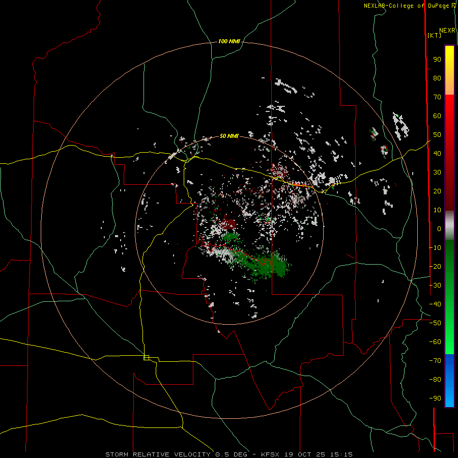Click the 100 NMI range ring label
Viewport: 458px width, 458px height.
(x=229, y=42)
